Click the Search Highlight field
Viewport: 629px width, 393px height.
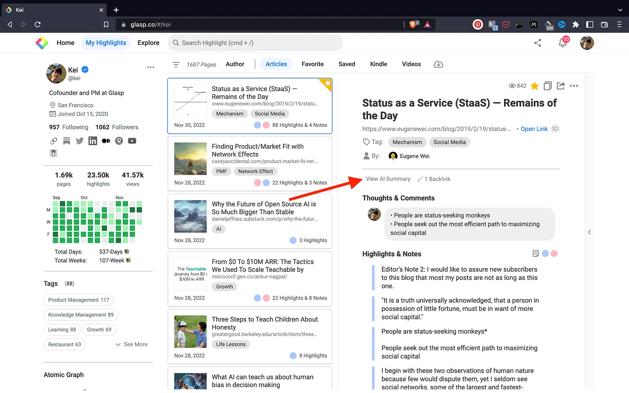coord(255,43)
